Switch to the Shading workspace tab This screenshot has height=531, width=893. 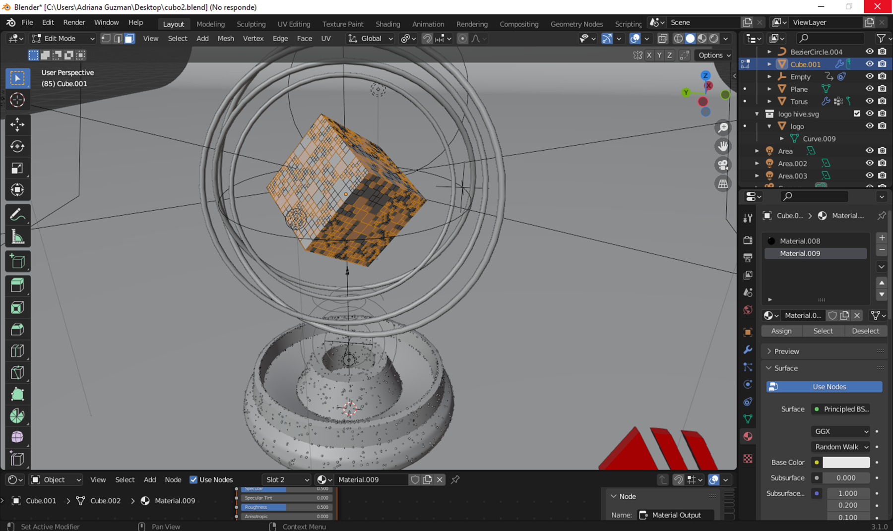387,24
